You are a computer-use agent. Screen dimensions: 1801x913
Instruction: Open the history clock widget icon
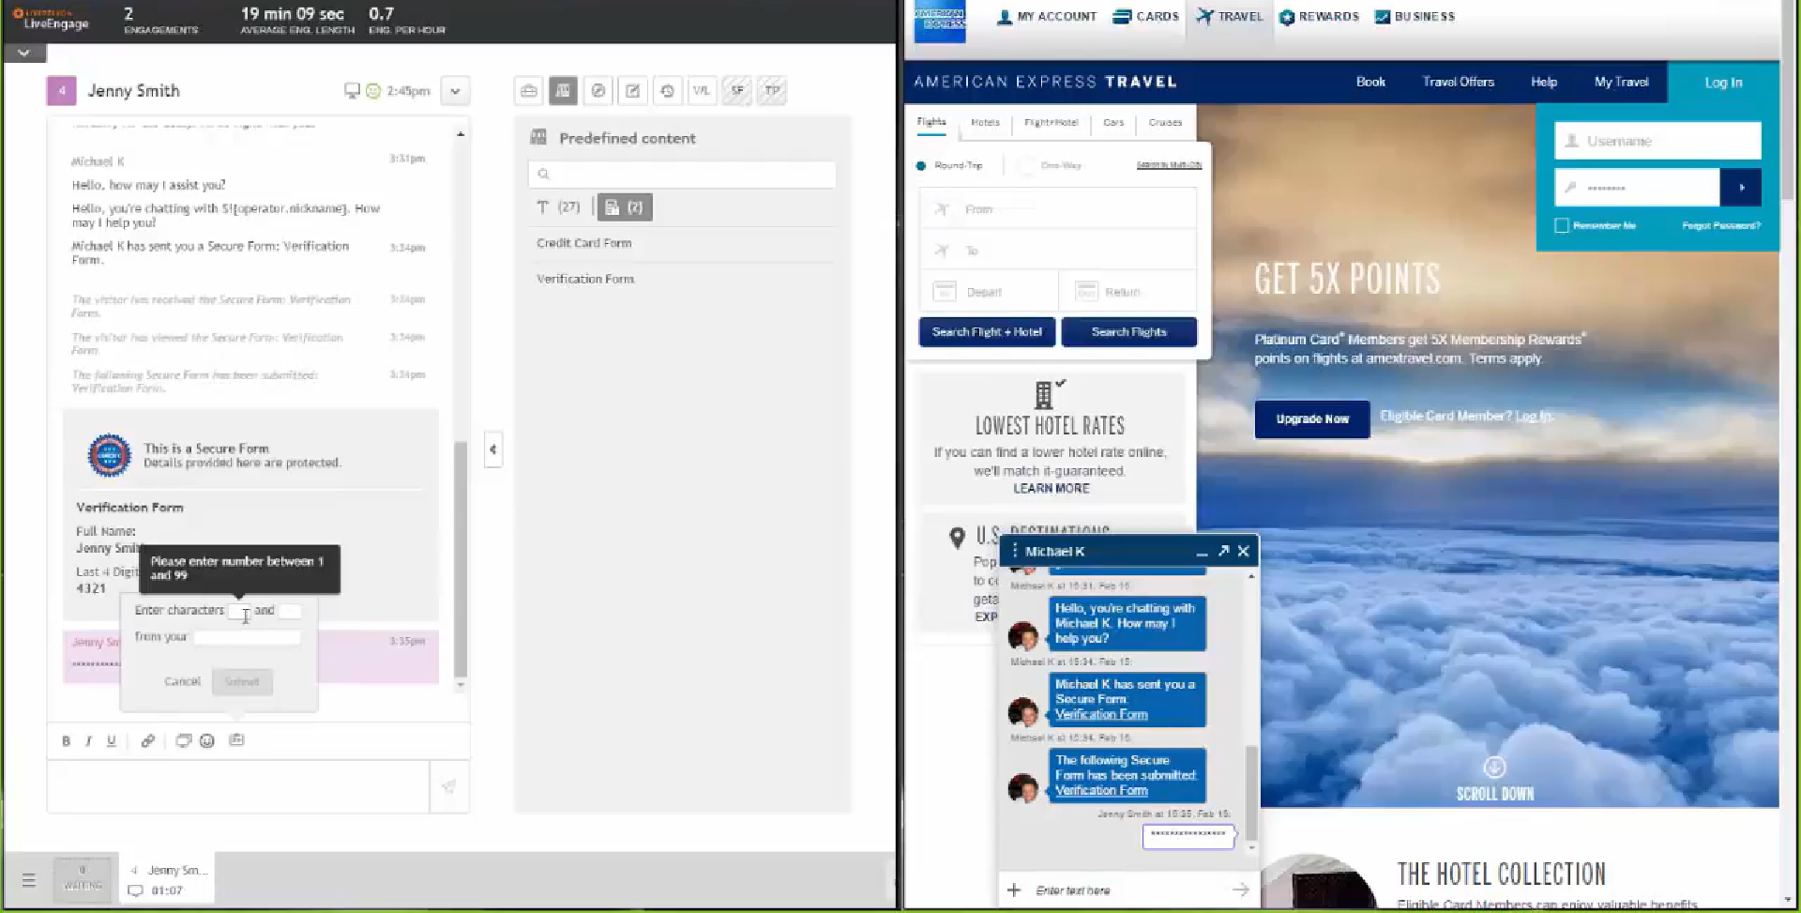click(667, 91)
